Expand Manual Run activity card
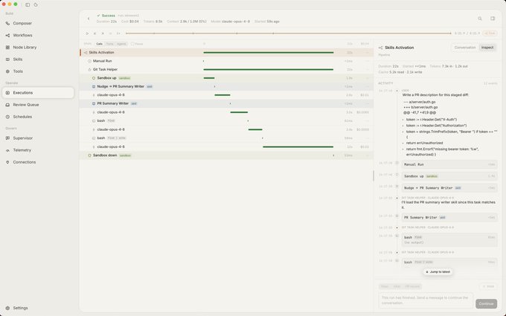Screen dimensions: 506x316 (x=449, y=164)
